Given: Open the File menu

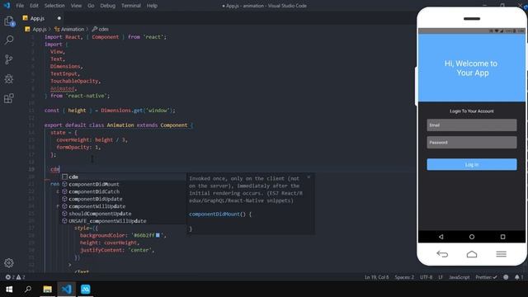Looking at the screenshot, I should 20,6.
